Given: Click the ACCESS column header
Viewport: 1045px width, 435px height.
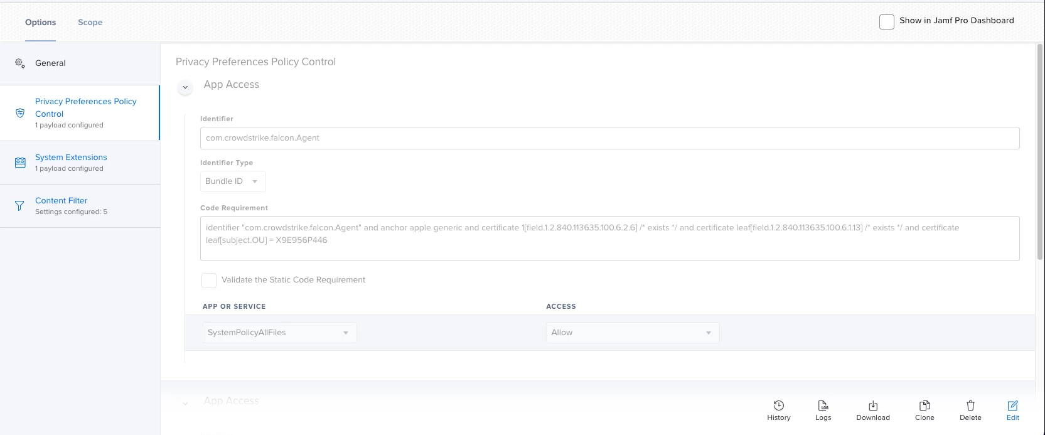Looking at the screenshot, I should [x=561, y=306].
